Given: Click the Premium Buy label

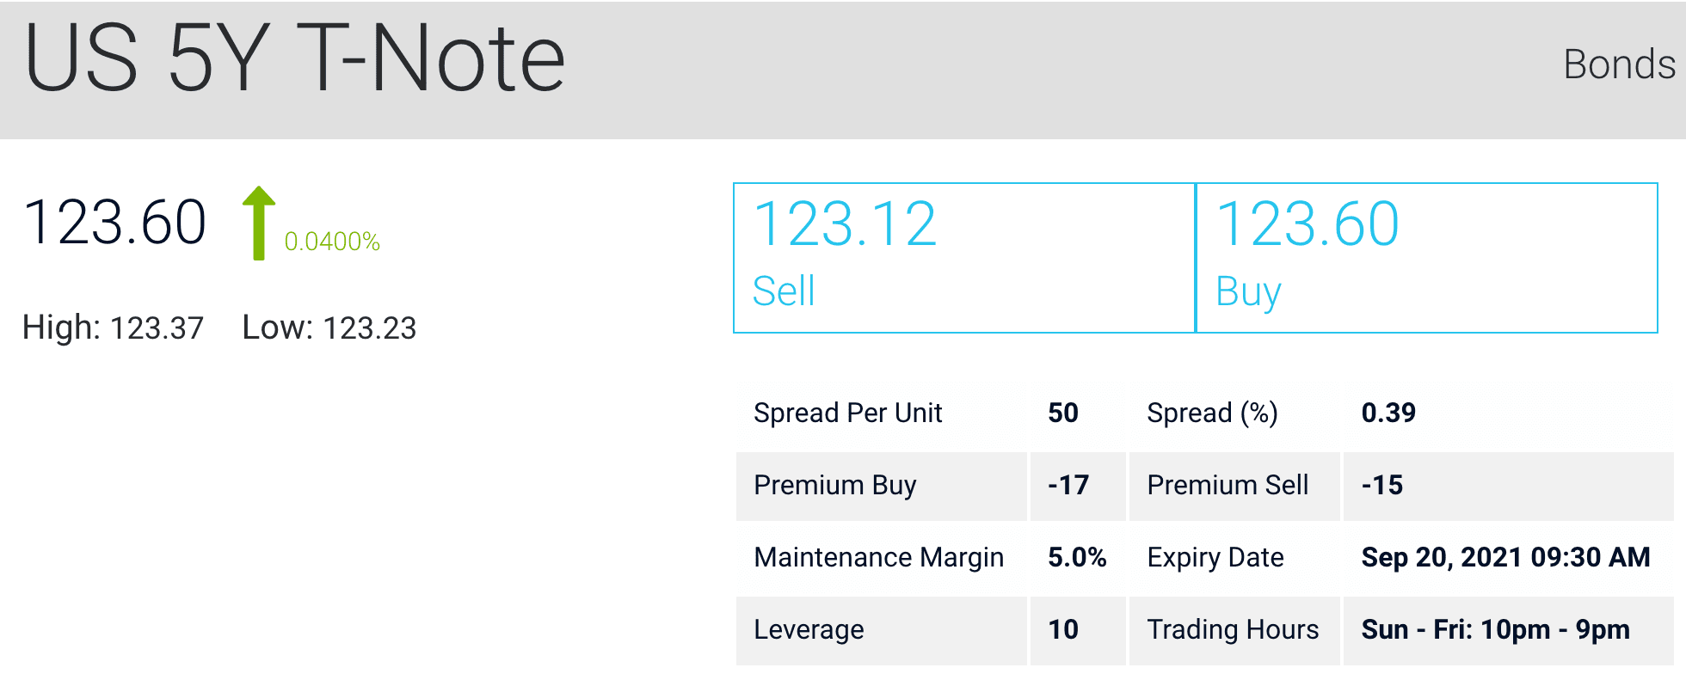Looking at the screenshot, I should coord(834,485).
